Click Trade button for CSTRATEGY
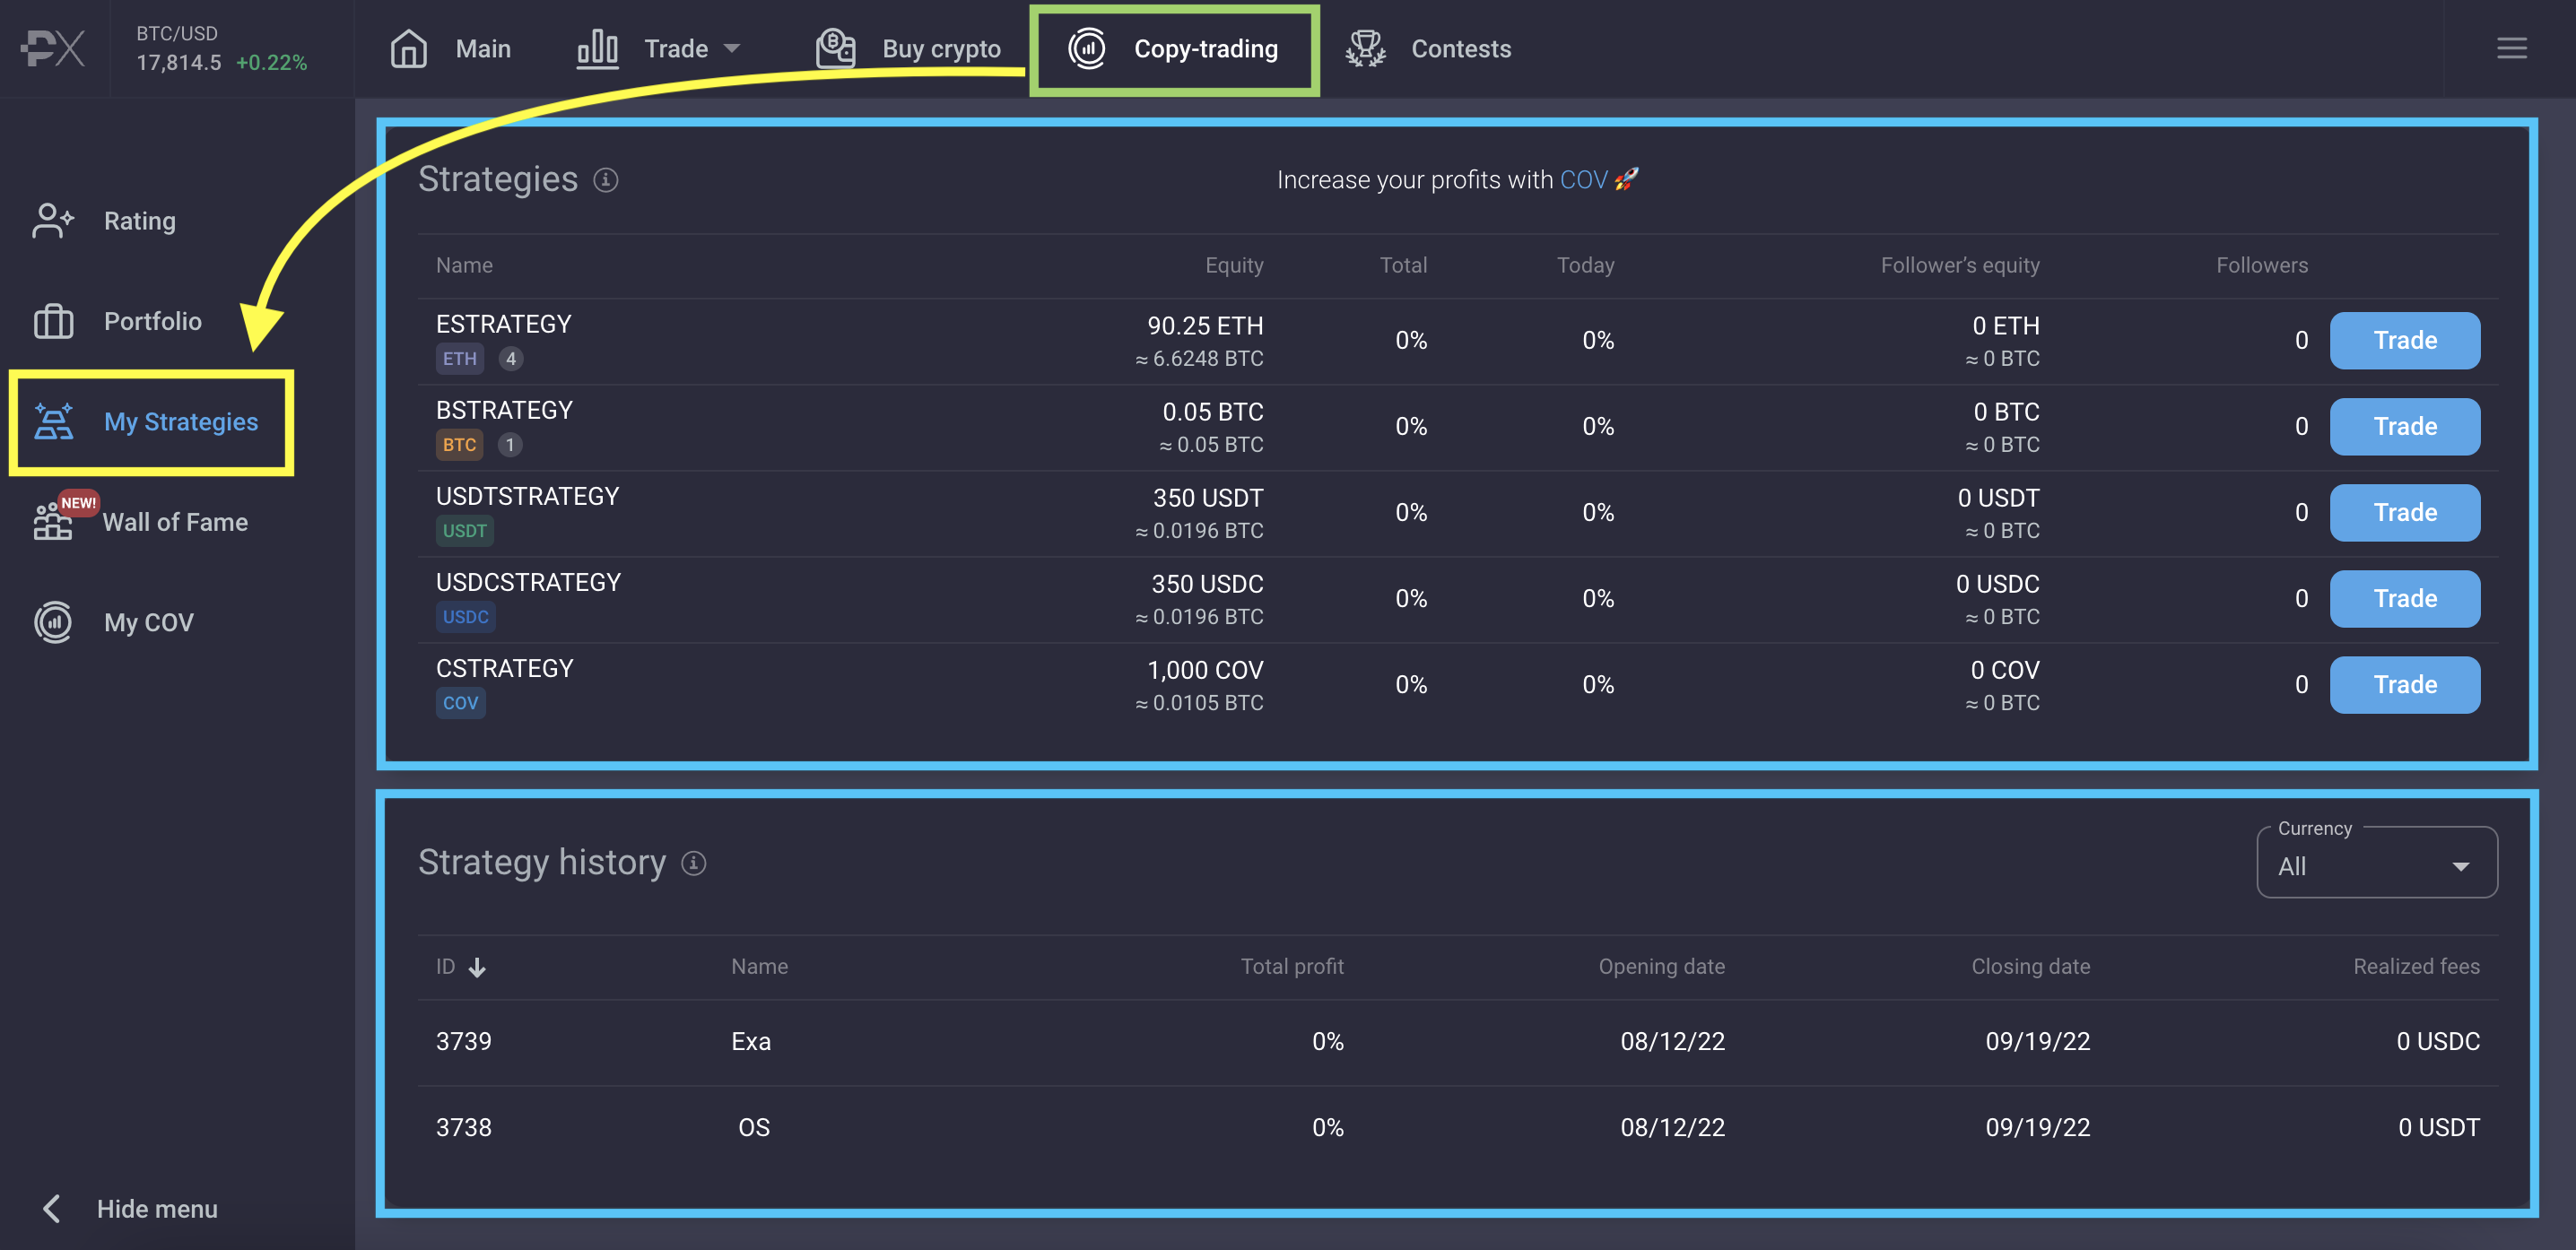The height and width of the screenshot is (1250, 2576). click(2404, 684)
